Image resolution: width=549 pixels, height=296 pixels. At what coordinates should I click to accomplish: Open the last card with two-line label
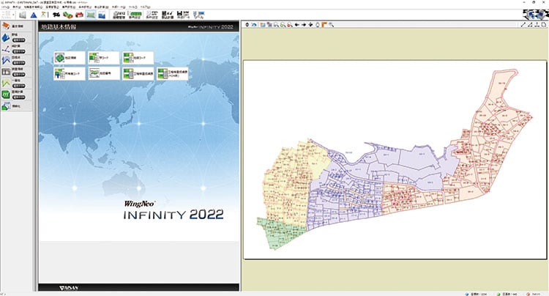click(x=172, y=73)
